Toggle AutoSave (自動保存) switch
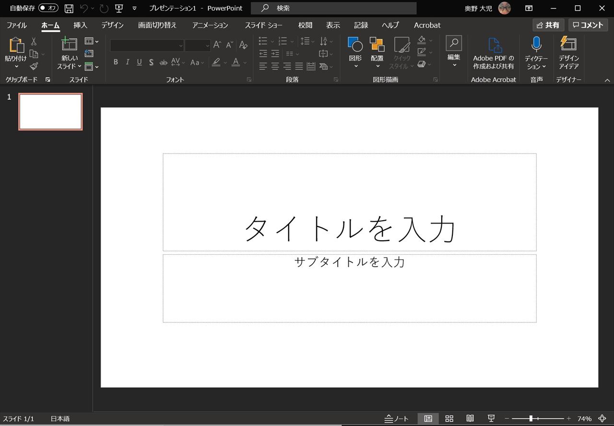614x426 pixels. [48, 8]
